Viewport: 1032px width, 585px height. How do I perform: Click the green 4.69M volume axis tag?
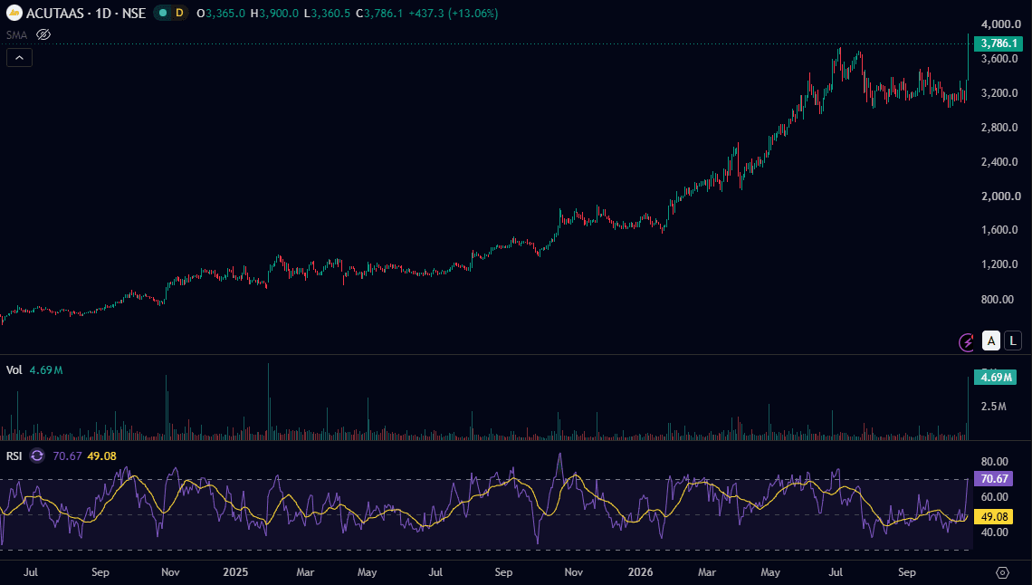coord(995,377)
